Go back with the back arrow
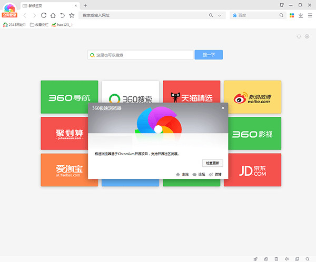The height and width of the screenshot is (262, 316). [25, 15]
